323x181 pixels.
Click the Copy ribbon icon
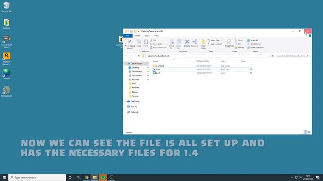coord(139,43)
